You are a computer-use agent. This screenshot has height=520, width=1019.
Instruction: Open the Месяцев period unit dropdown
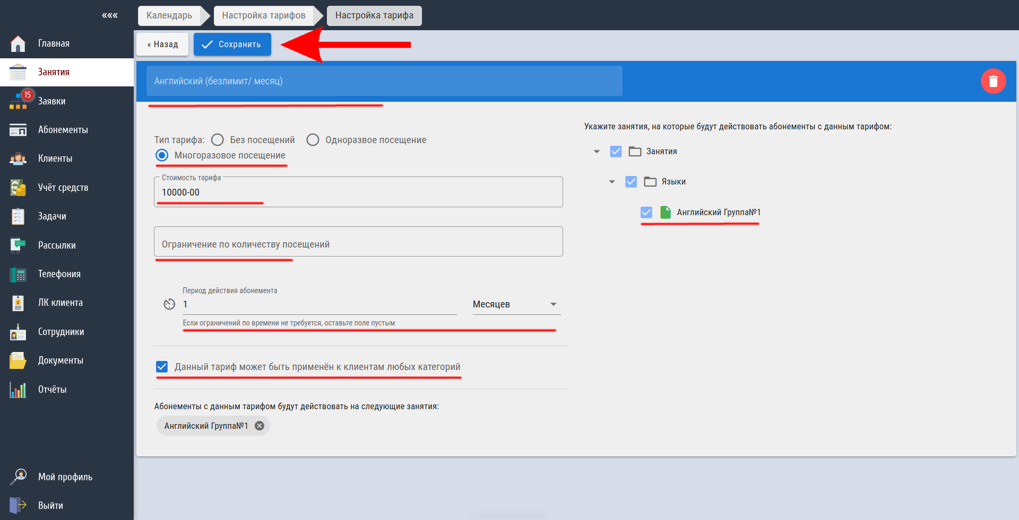pos(516,304)
